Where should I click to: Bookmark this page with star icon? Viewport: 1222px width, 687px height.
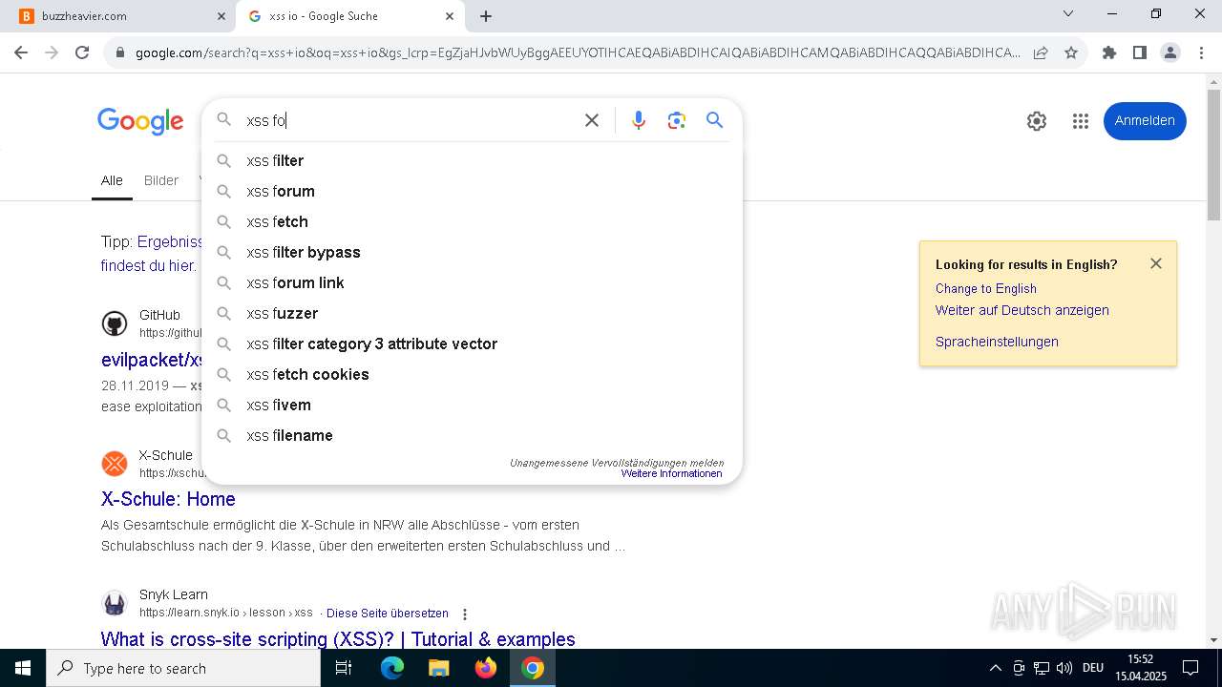[x=1071, y=52]
